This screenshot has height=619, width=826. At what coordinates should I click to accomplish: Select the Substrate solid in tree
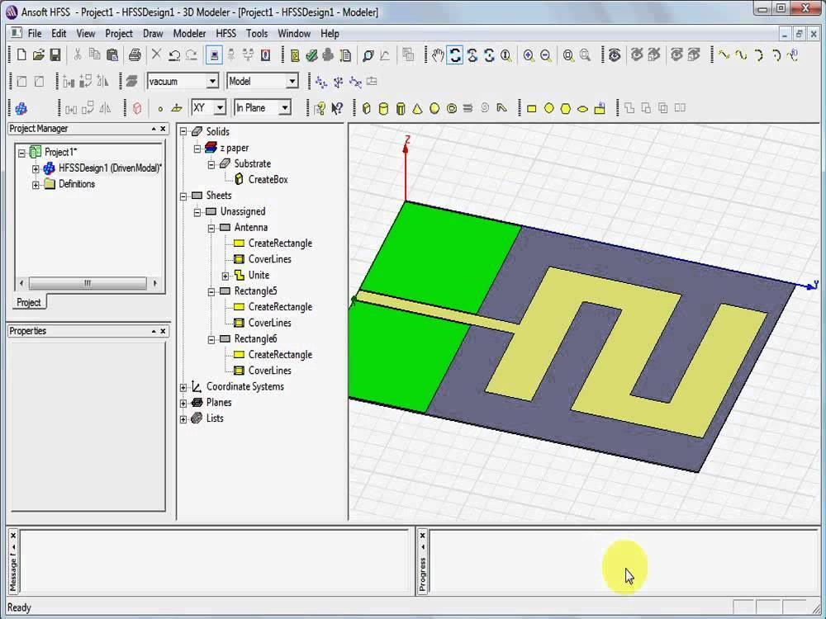tap(252, 163)
